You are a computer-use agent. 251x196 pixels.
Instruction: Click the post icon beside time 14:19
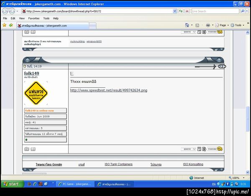(25, 66)
